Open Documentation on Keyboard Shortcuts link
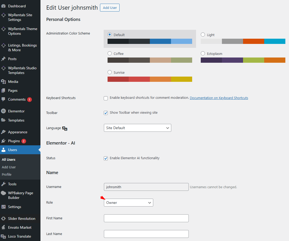 pos(219,98)
